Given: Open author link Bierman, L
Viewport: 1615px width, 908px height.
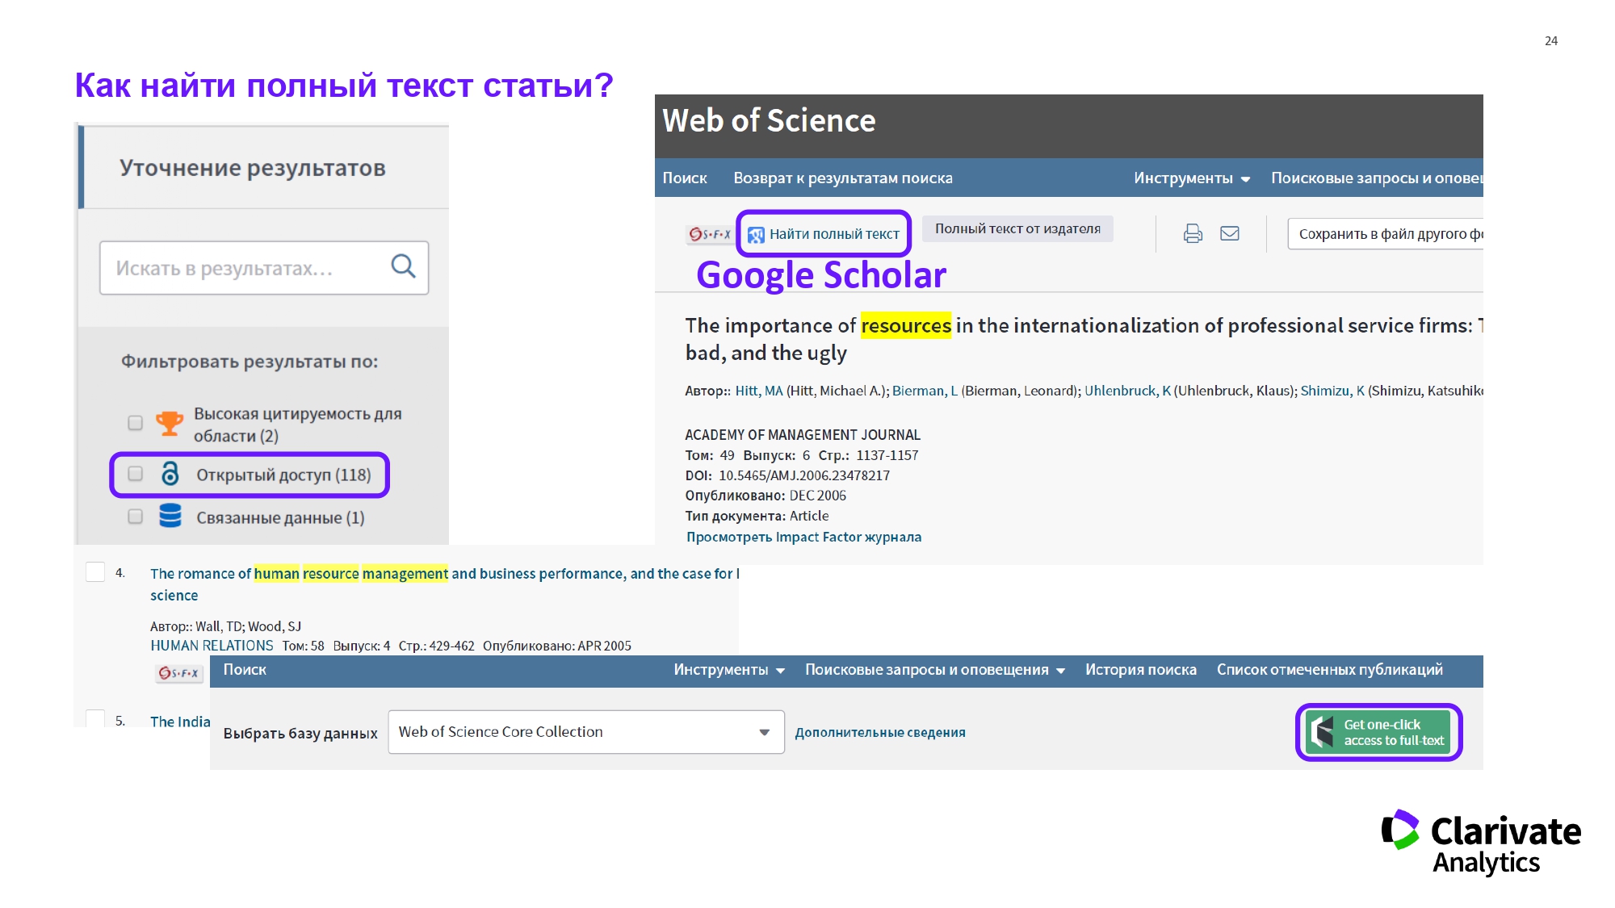Looking at the screenshot, I should [925, 391].
